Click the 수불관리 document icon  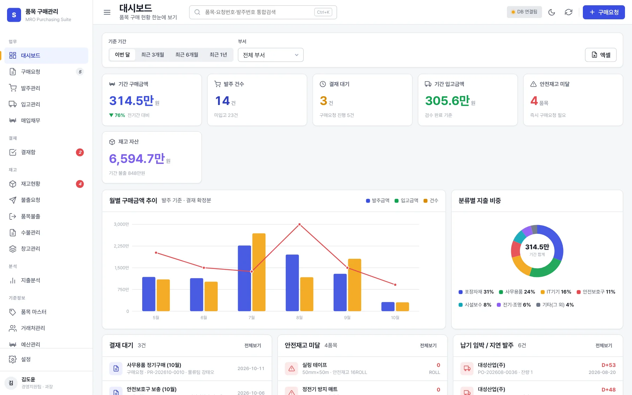pyautogui.click(x=13, y=232)
